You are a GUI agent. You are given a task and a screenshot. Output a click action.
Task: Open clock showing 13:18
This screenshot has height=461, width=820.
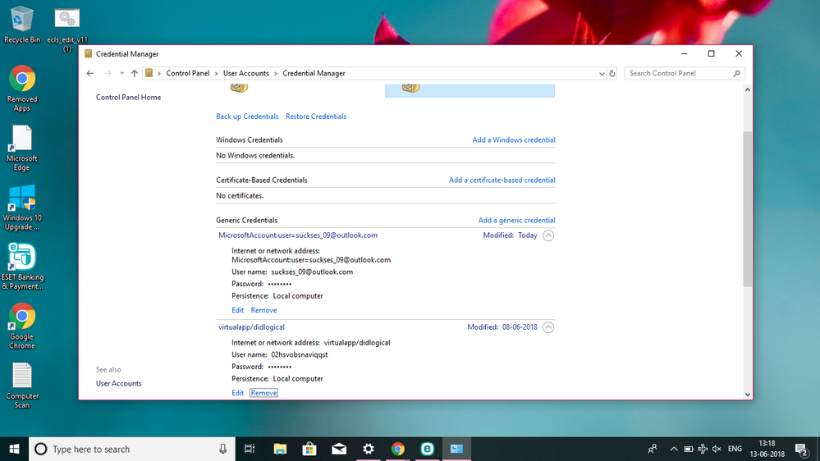coord(767,449)
